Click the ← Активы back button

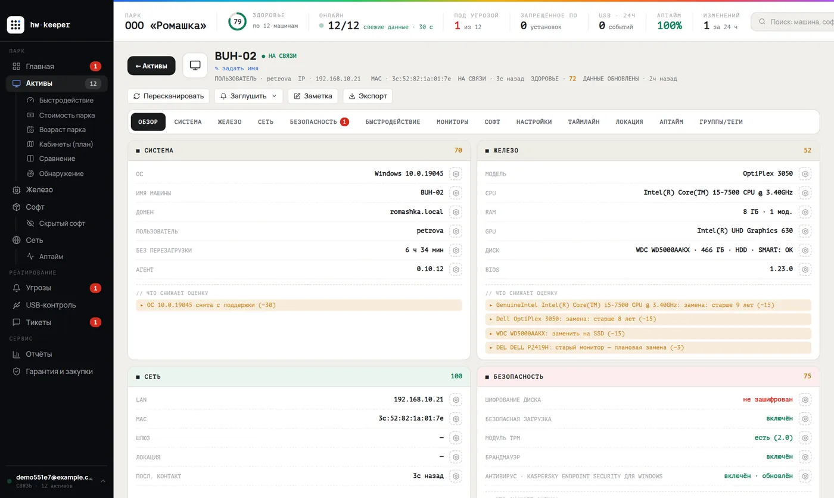[151, 66]
